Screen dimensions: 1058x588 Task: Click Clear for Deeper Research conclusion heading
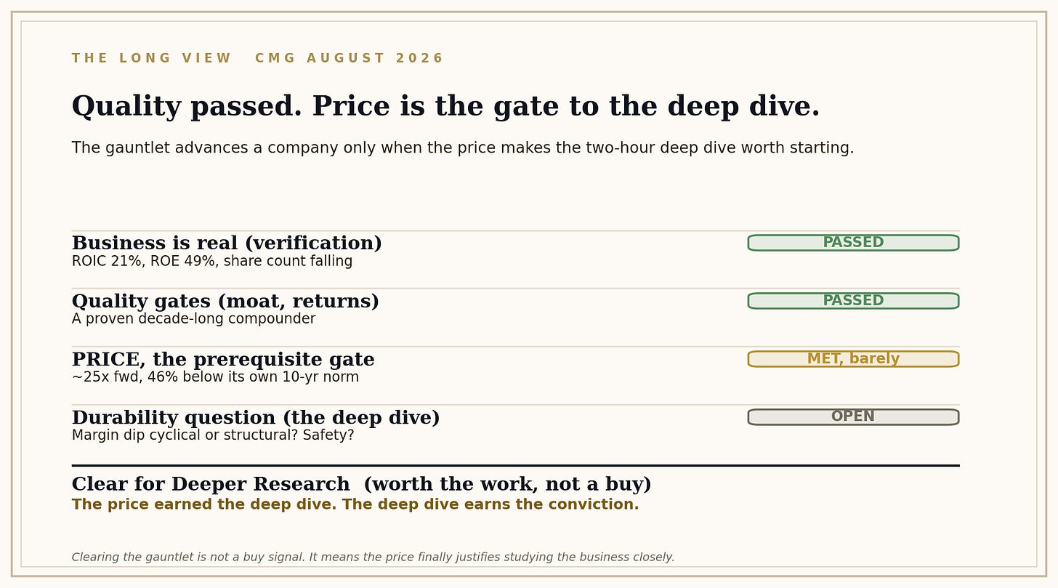click(x=361, y=485)
